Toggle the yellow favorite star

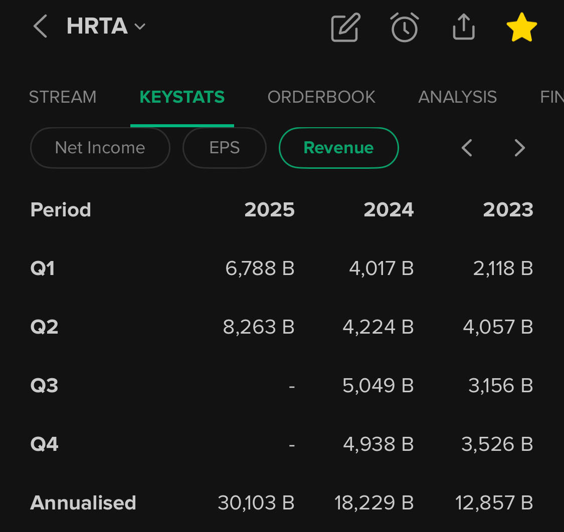coord(522,28)
